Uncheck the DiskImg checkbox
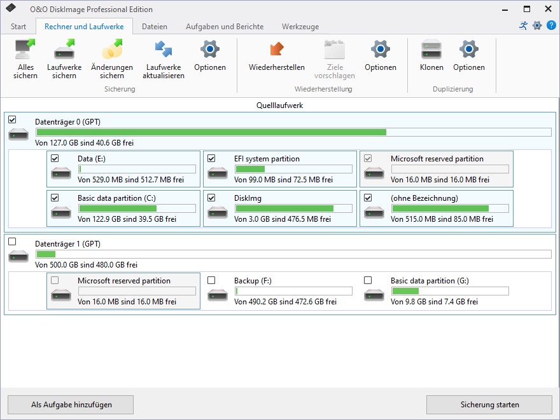Image resolution: width=560 pixels, height=420 pixels. (x=211, y=198)
